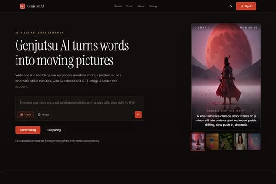Click the Sign in button
The height and width of the screenshot is (184, 276).
tap(246, 6)
